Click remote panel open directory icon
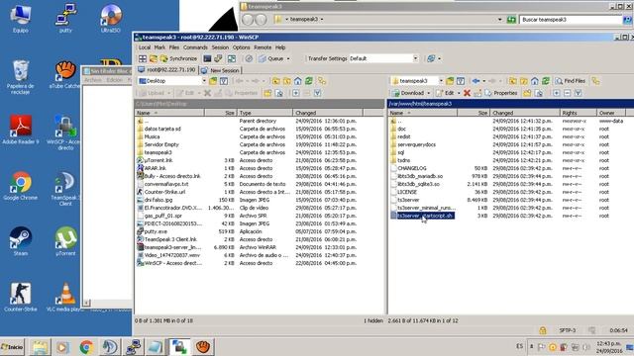634x356 pixels. (450, 81)
